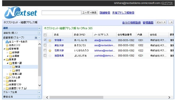Select the 全ユーザーを表示 users icon
This screenshot has height=100, width=175.
click(x=7, y=42)
